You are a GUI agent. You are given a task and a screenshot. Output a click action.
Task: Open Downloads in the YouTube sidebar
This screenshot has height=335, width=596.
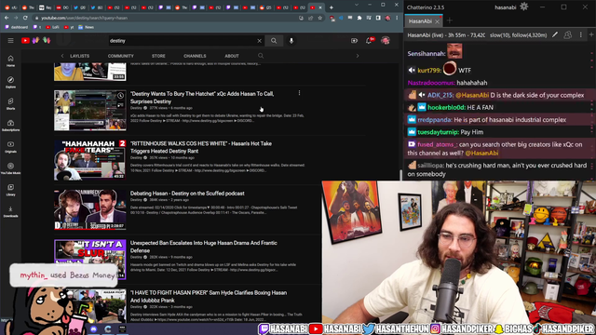pyautogui.click(x=10, y=211)
